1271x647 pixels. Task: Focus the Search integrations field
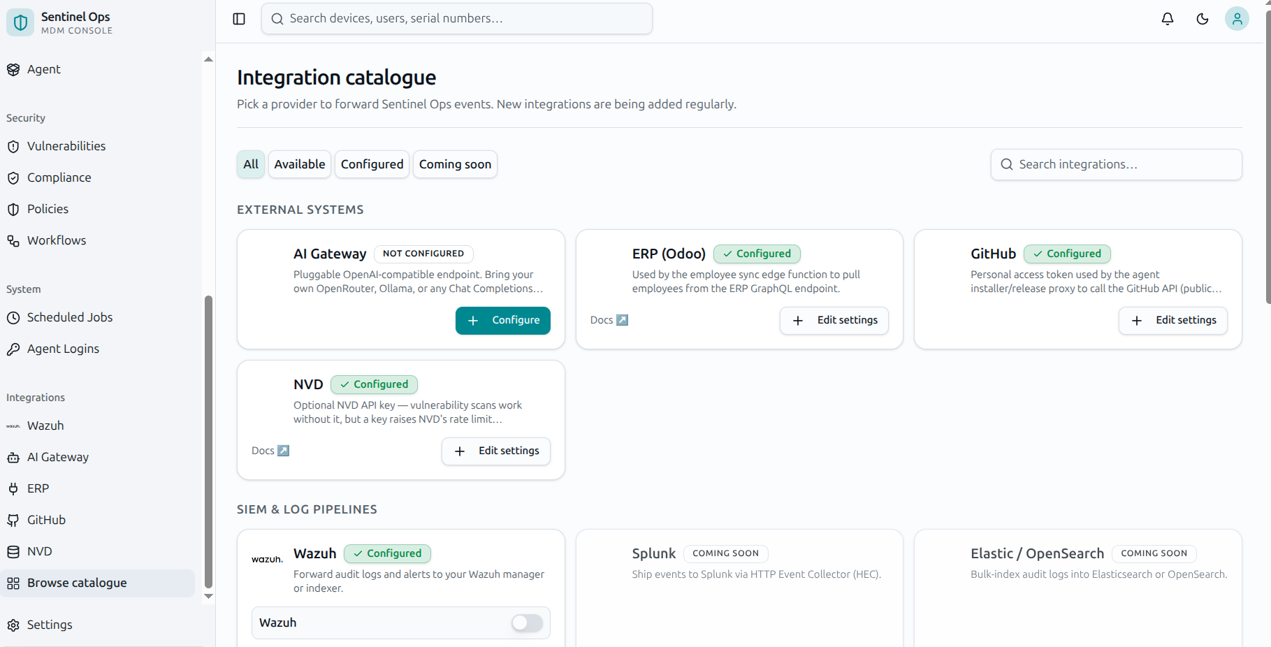1117,164
